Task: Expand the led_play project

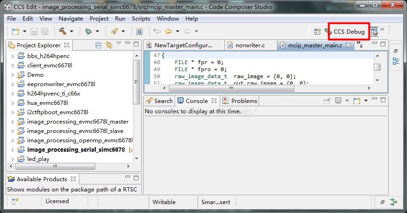Action: pos(13,159)
